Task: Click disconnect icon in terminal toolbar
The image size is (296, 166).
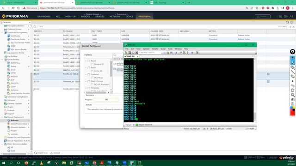Action: 136,53
